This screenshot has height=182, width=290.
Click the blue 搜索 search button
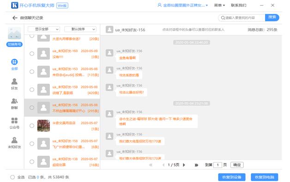pyautogui.click(x=272, y=18)
